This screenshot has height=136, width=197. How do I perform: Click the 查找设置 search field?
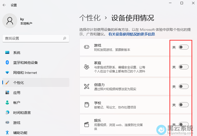[36, 38]
